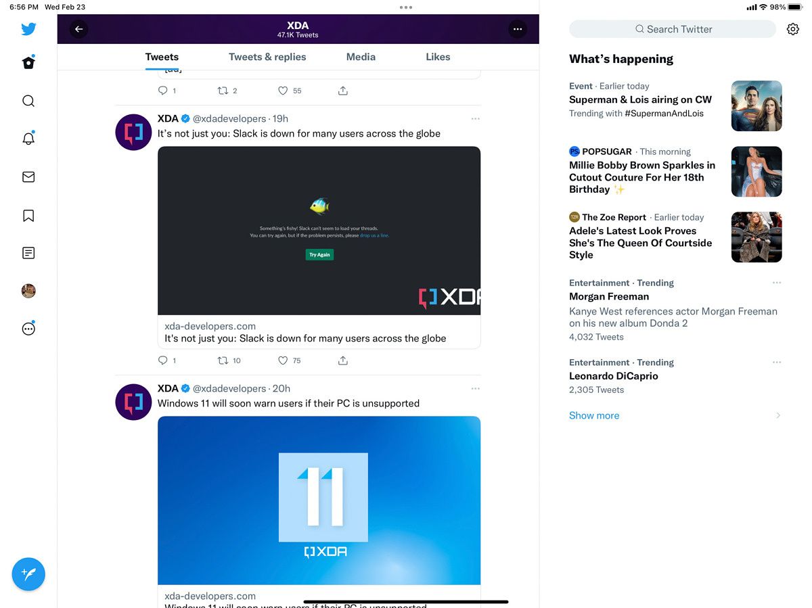The height and width of the screenshot is (608, 812).
Task: Tap the battery indicator in status bar
Action: 795,7
